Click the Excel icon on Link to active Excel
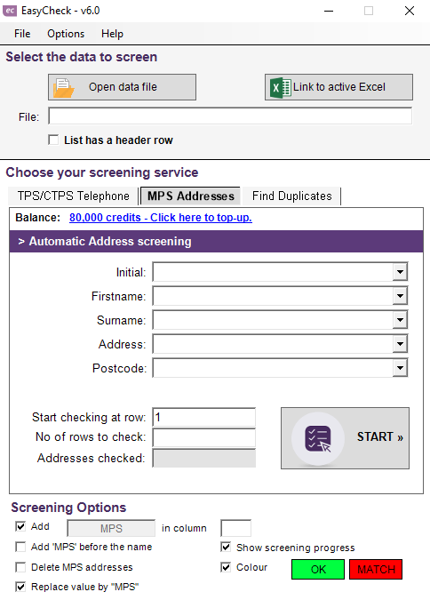This screenshot has width=430, height=600. point(281,88)
